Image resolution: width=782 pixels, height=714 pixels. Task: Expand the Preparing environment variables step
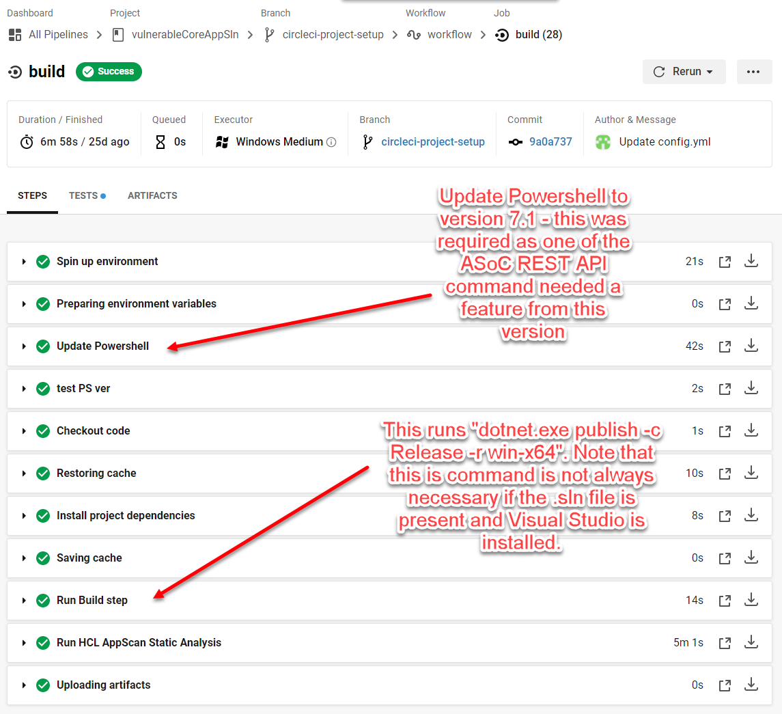pos(23,304)
